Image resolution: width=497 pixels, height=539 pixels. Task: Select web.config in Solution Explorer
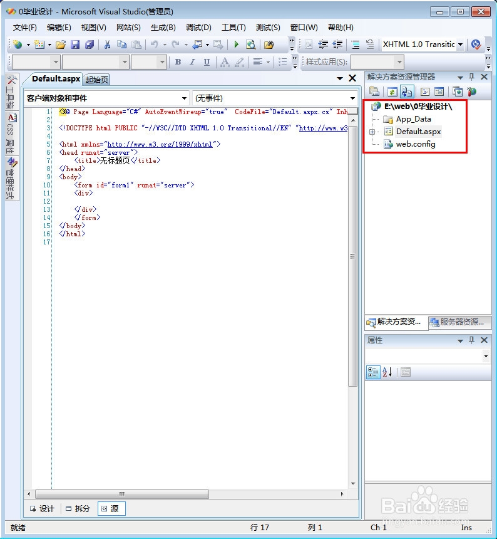(415, 144)
